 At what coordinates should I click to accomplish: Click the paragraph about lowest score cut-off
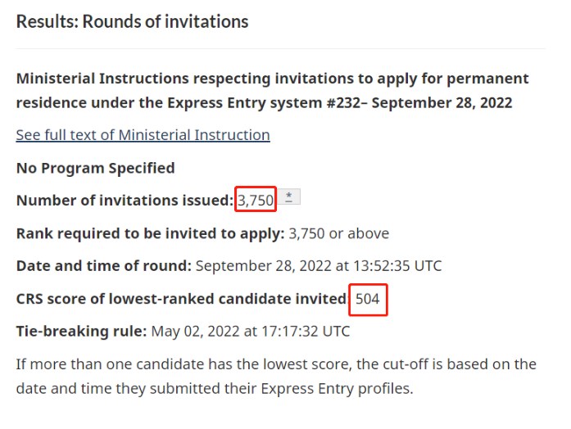[x=276, y=377]
